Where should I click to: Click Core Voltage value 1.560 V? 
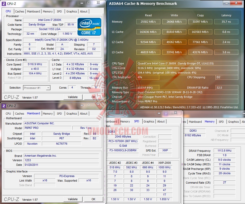pyautogui.click(x=67, y=34)
